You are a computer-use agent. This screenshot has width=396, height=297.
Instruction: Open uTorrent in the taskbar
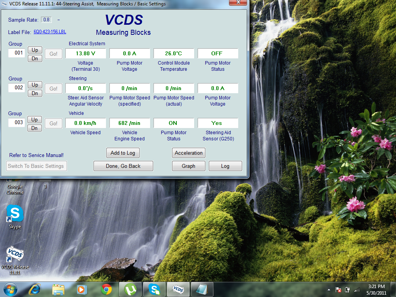click(x=130, y=289)
